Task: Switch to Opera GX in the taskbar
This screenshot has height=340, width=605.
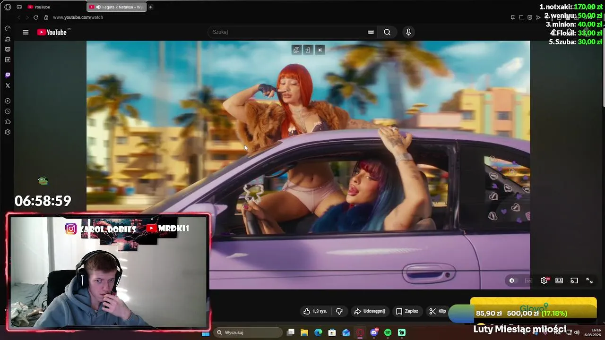Action: click(x=360, y=333)
